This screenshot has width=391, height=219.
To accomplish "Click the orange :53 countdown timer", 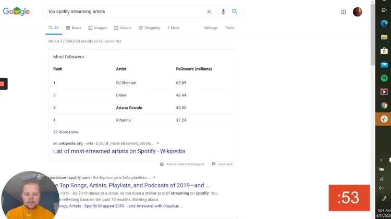I will (x=349, y=198).
